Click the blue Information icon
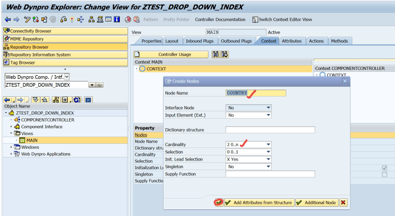Screen dimensions: 395x216 click(117, 19)
